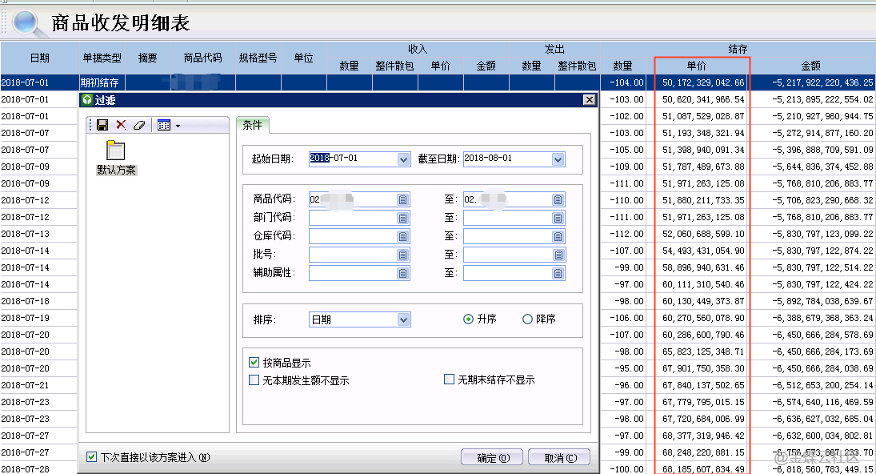
Task: Click the grid view mode icon
Action: pos(164,125)
